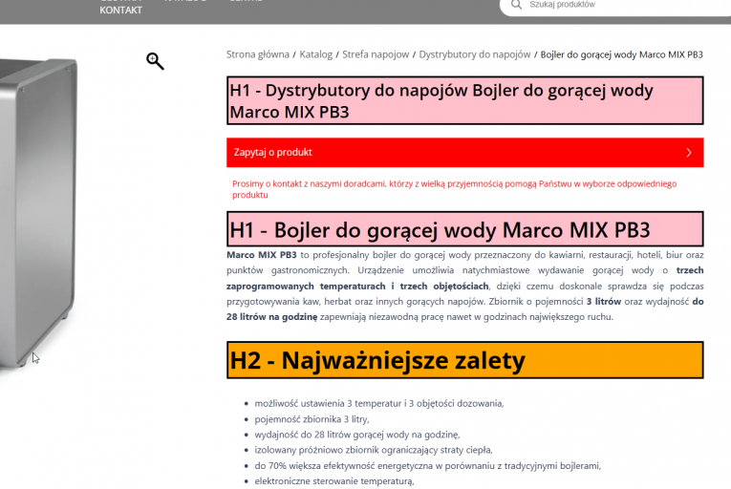Open the Katalog breadcrumb link

tap(316, 54)
